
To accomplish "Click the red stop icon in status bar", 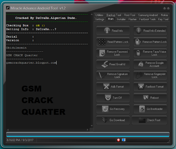I will click(119, 140).
